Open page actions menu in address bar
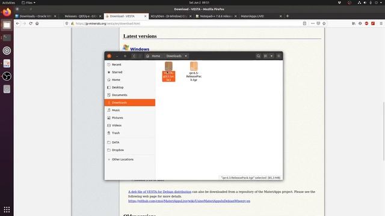The height and width of the screenshot is (216, 385). (313, 23)
